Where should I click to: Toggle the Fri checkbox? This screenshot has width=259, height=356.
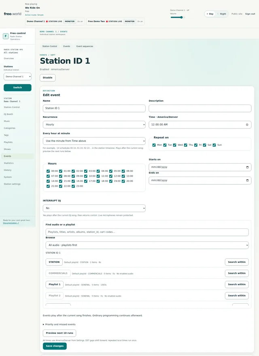coord(196,145)
